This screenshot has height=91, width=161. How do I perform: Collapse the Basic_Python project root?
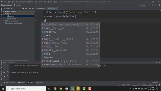tap(4, 11)
